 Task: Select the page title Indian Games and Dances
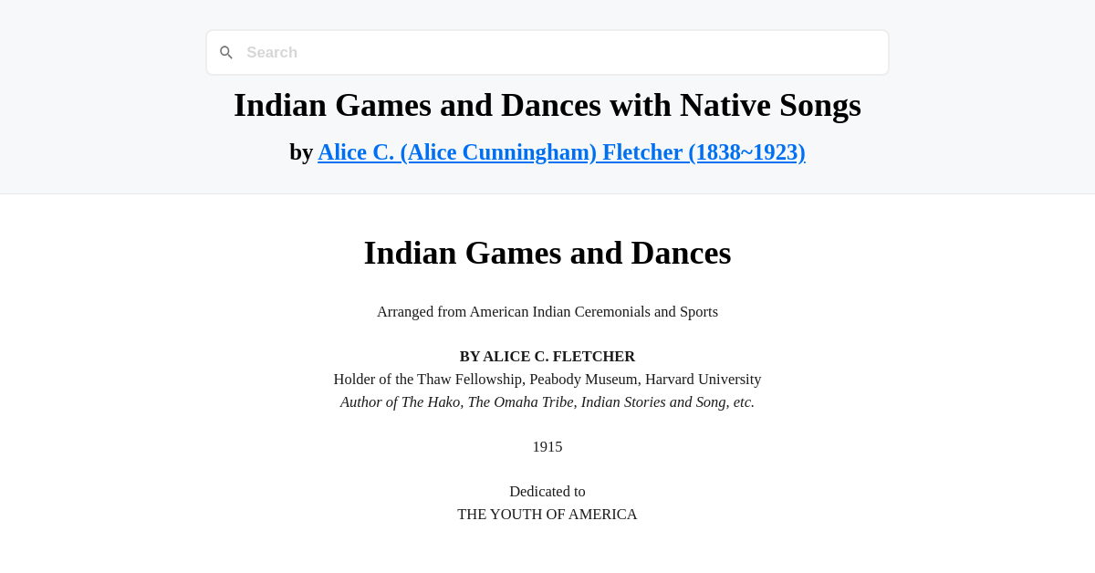[x=547, y=253]
